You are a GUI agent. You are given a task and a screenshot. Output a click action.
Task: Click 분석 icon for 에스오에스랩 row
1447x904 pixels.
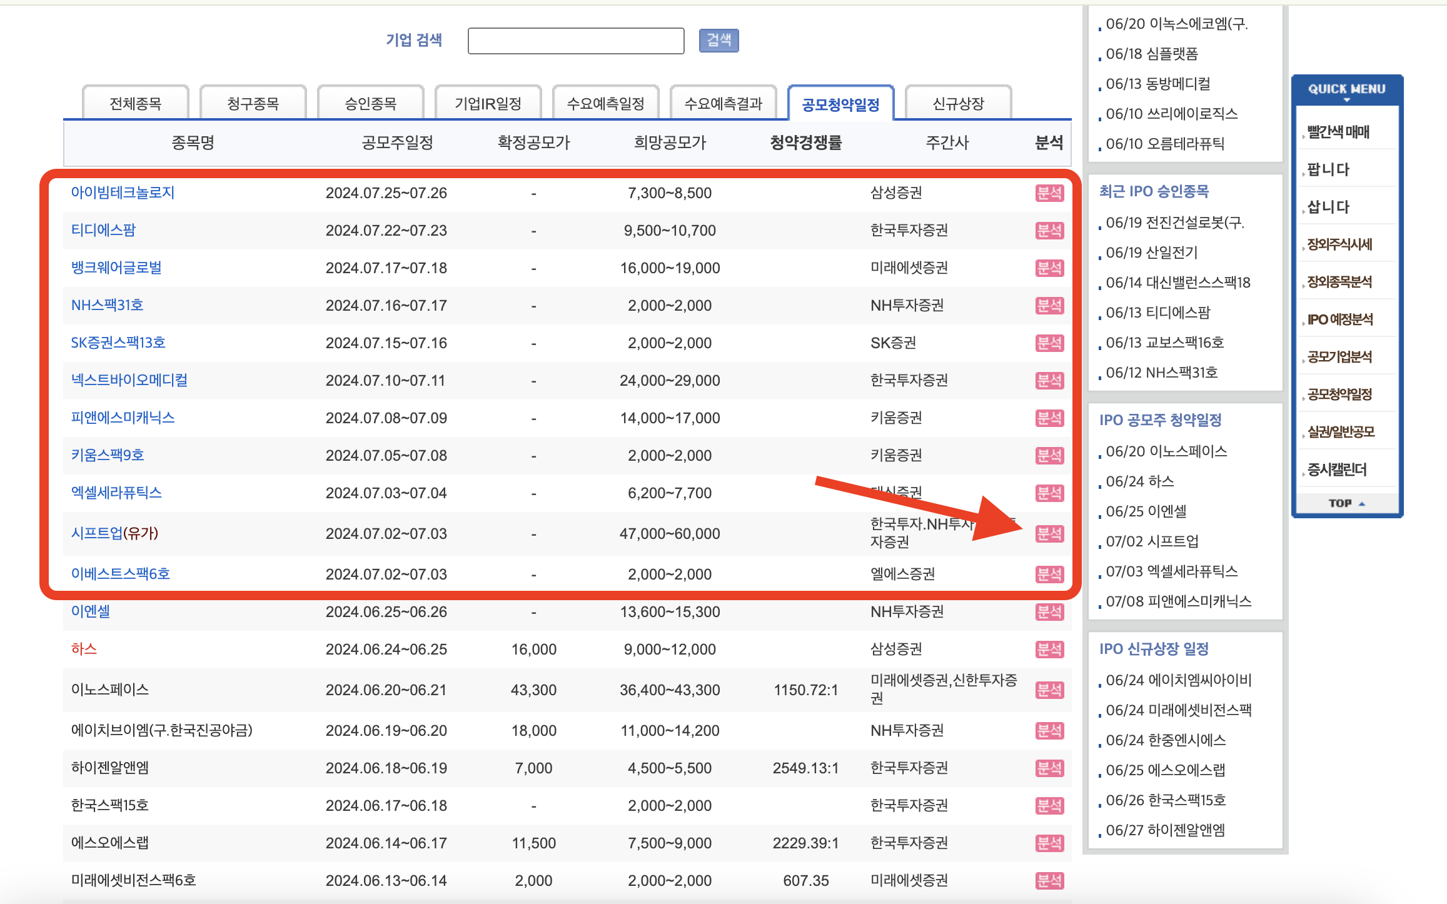[x=1049, y=843]
